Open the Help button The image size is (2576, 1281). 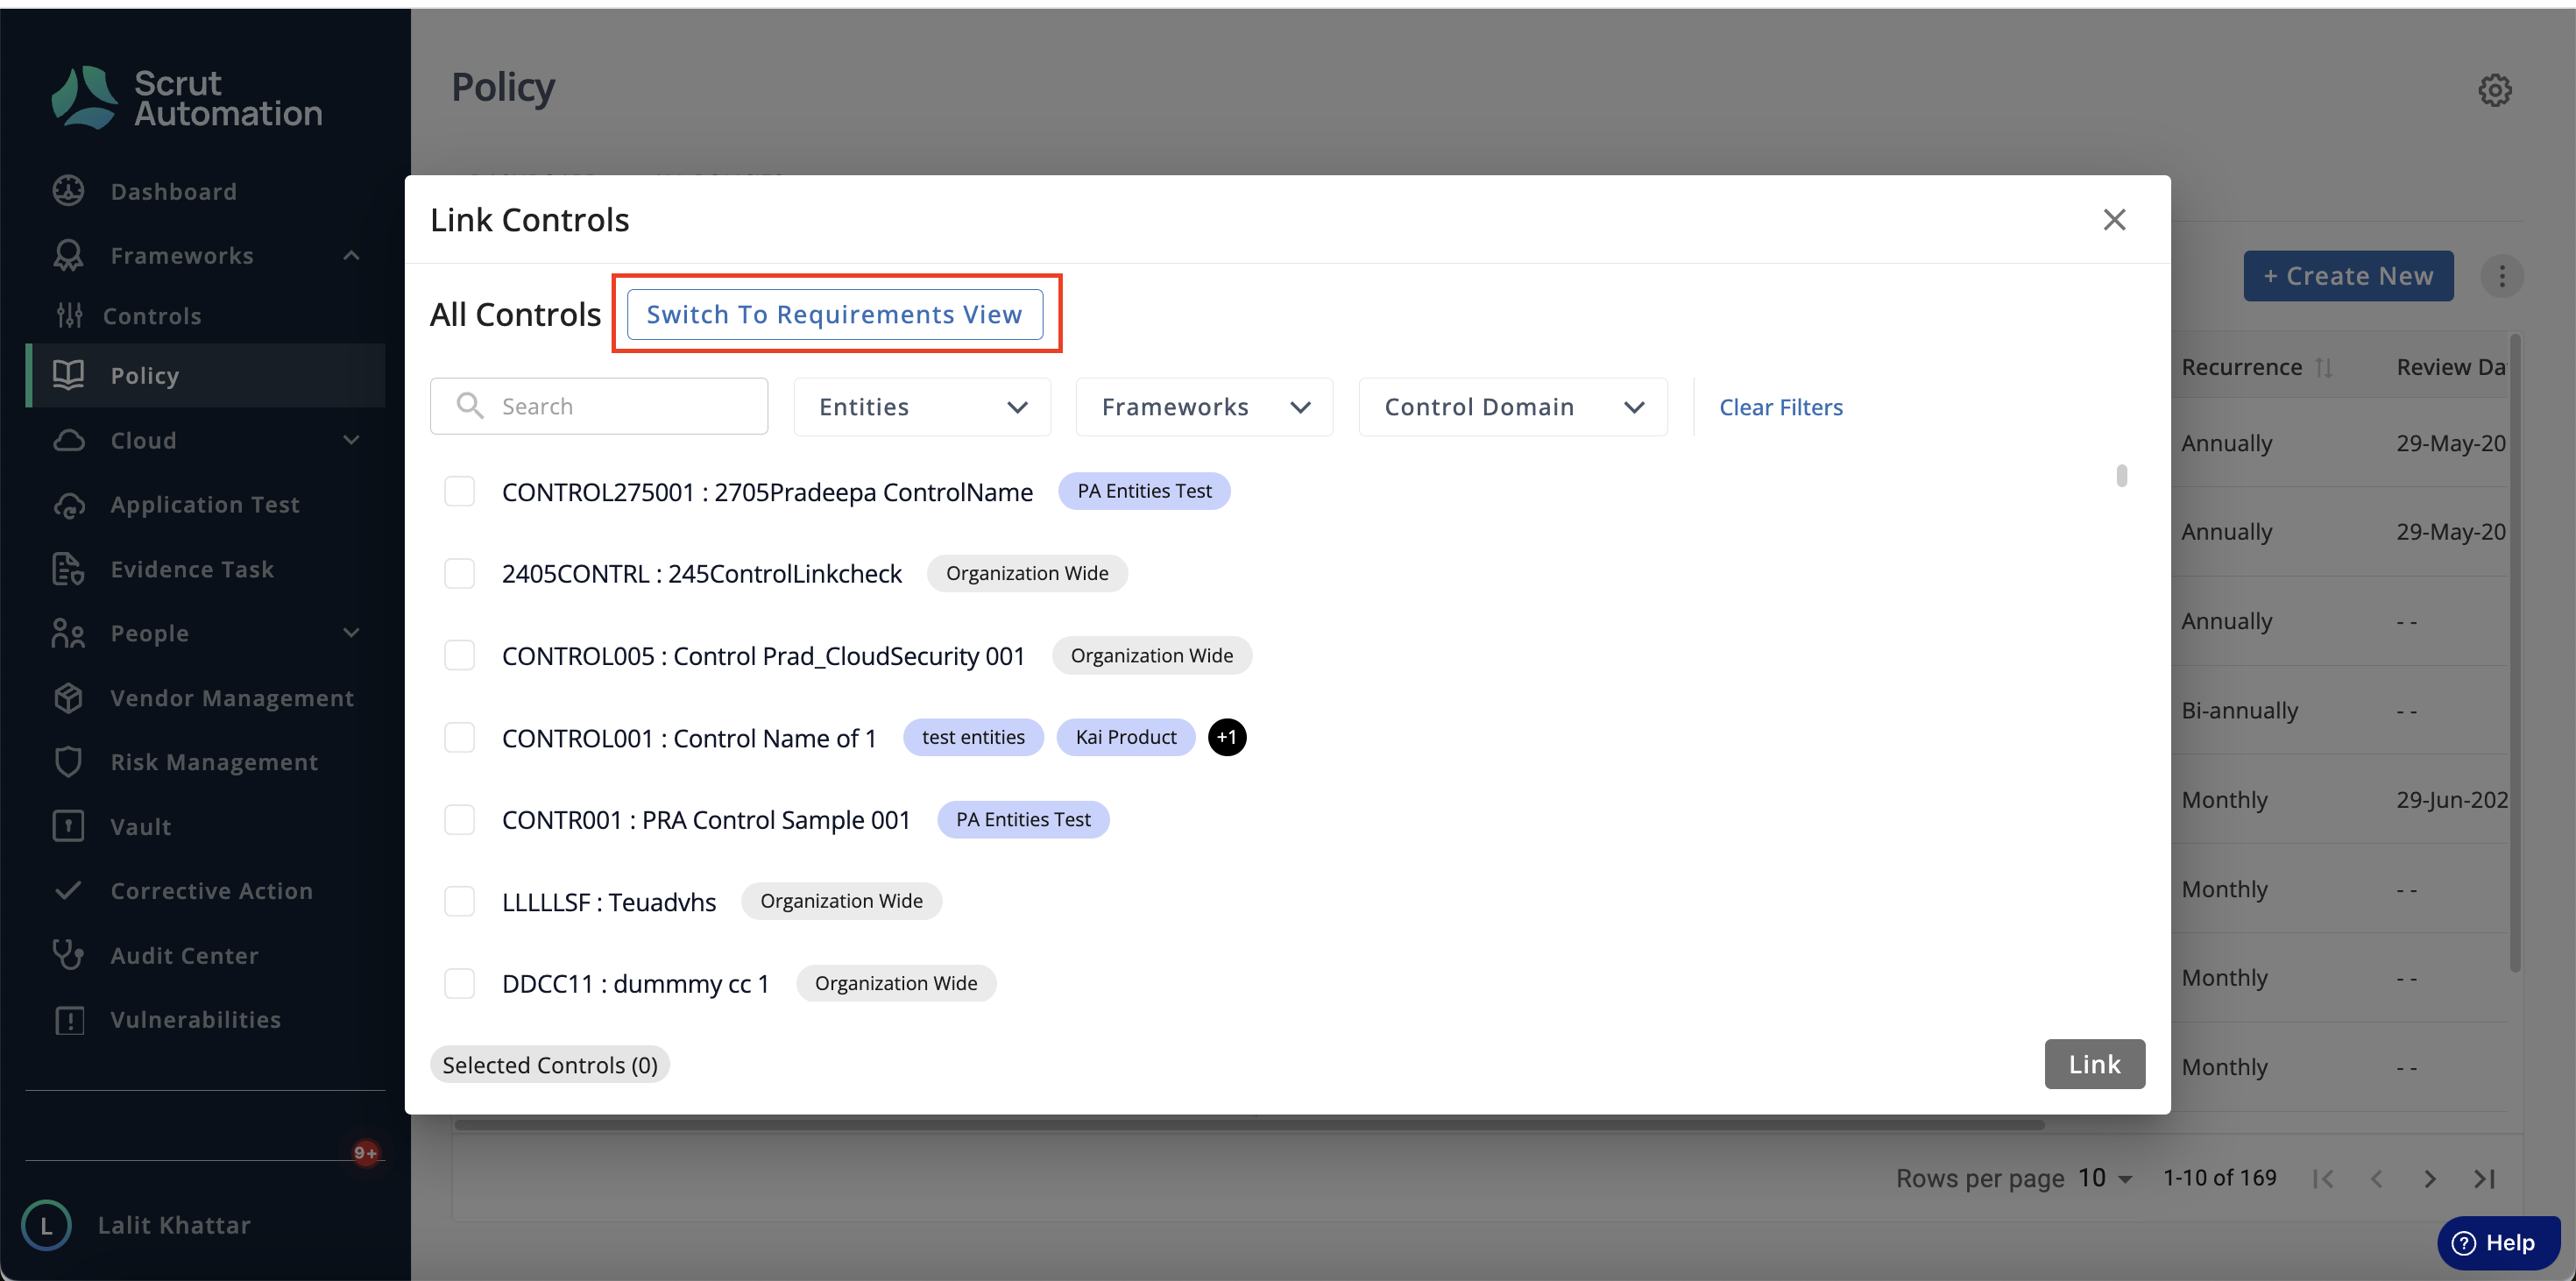click(2498, 1242)
